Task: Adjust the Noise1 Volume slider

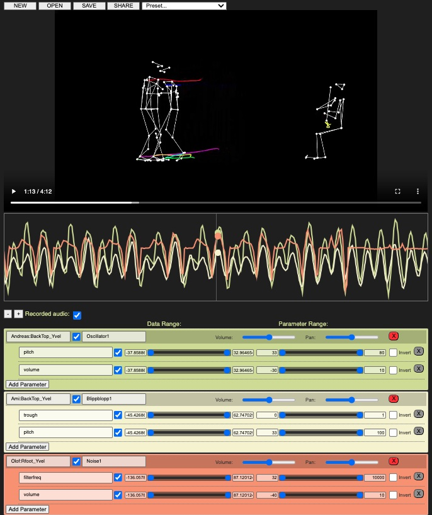Action: point(270,461)
